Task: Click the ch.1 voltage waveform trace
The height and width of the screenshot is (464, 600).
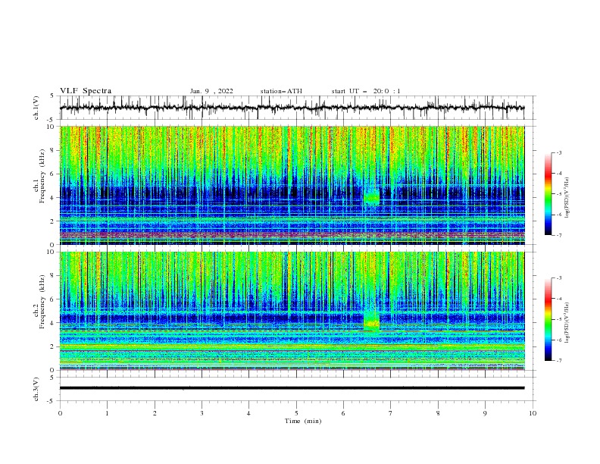Action: click(292, 108)
